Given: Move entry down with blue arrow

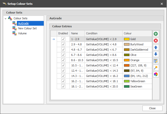Looking at the screenshot, I should tap(156, 54).
